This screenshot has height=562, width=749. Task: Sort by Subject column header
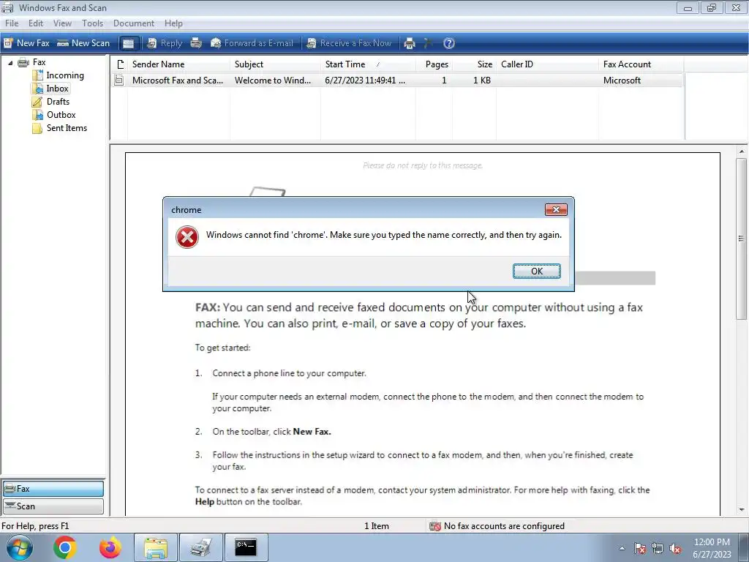click(275, 64)
